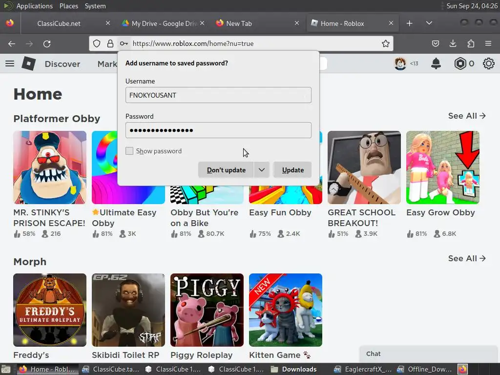The width and height of the screenshot is (500, 375).
Task: Open the Roblox settings gear
Action: [488, 63]
